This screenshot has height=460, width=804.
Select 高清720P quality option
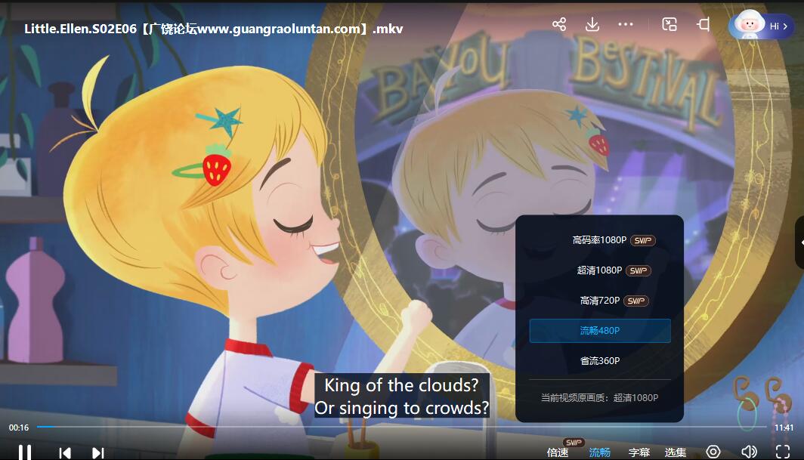pos(600,301)
